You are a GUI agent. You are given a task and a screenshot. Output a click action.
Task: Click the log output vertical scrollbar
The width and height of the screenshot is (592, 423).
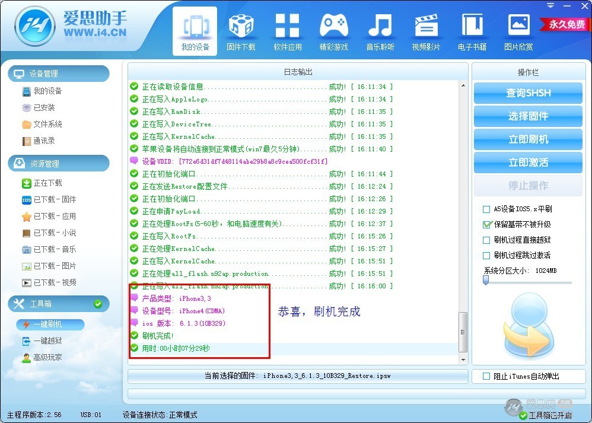[463, 332]
